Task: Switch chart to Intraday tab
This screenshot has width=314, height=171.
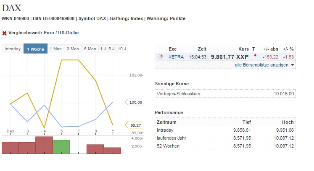Action: click(x=13, y=49)
